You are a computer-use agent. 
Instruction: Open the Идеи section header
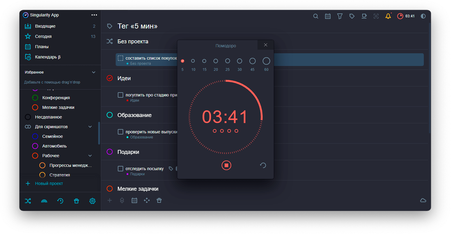pos(124,78)
